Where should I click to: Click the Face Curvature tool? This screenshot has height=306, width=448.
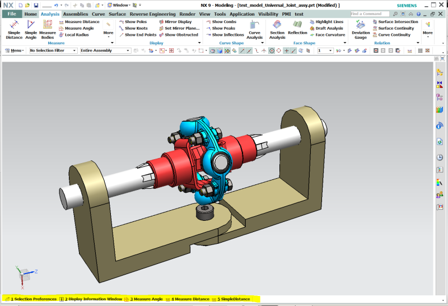[x=328, y=35]
